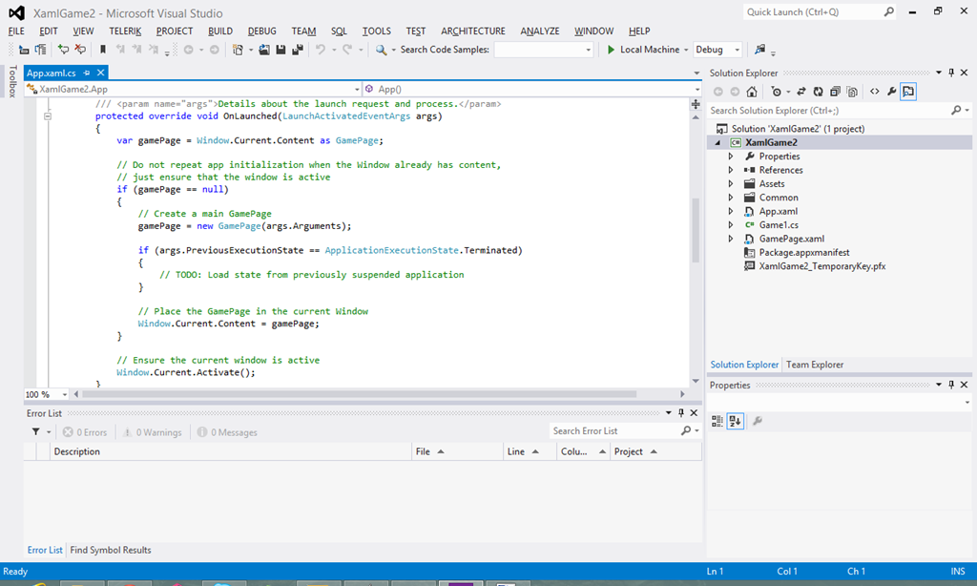Viewport: 977px width, 586px height.
Task: Click the first icon on the text editor toolbar
Action: click(24, 50)
